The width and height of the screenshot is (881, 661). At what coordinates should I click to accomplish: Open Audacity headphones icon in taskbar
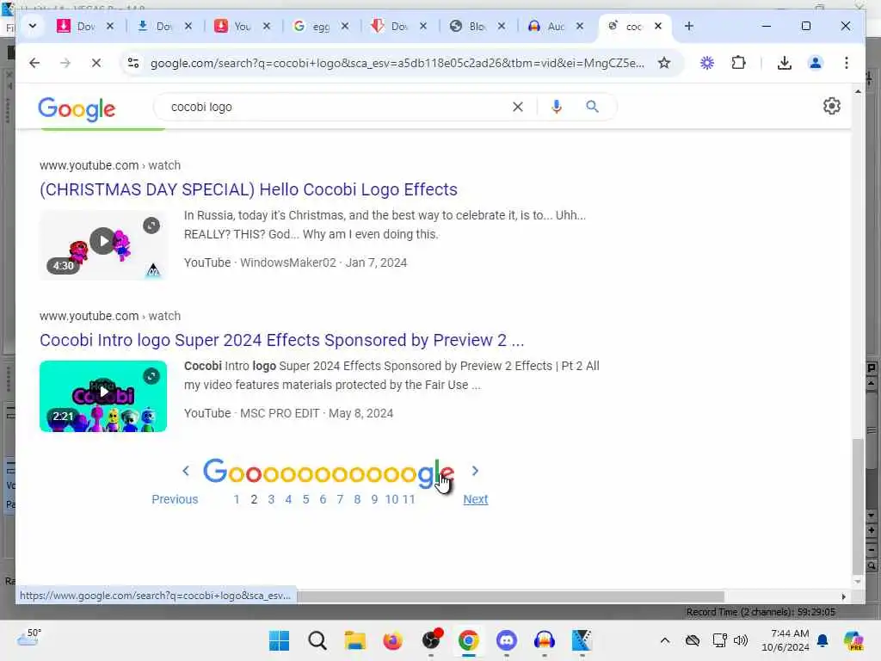(544, 640)
